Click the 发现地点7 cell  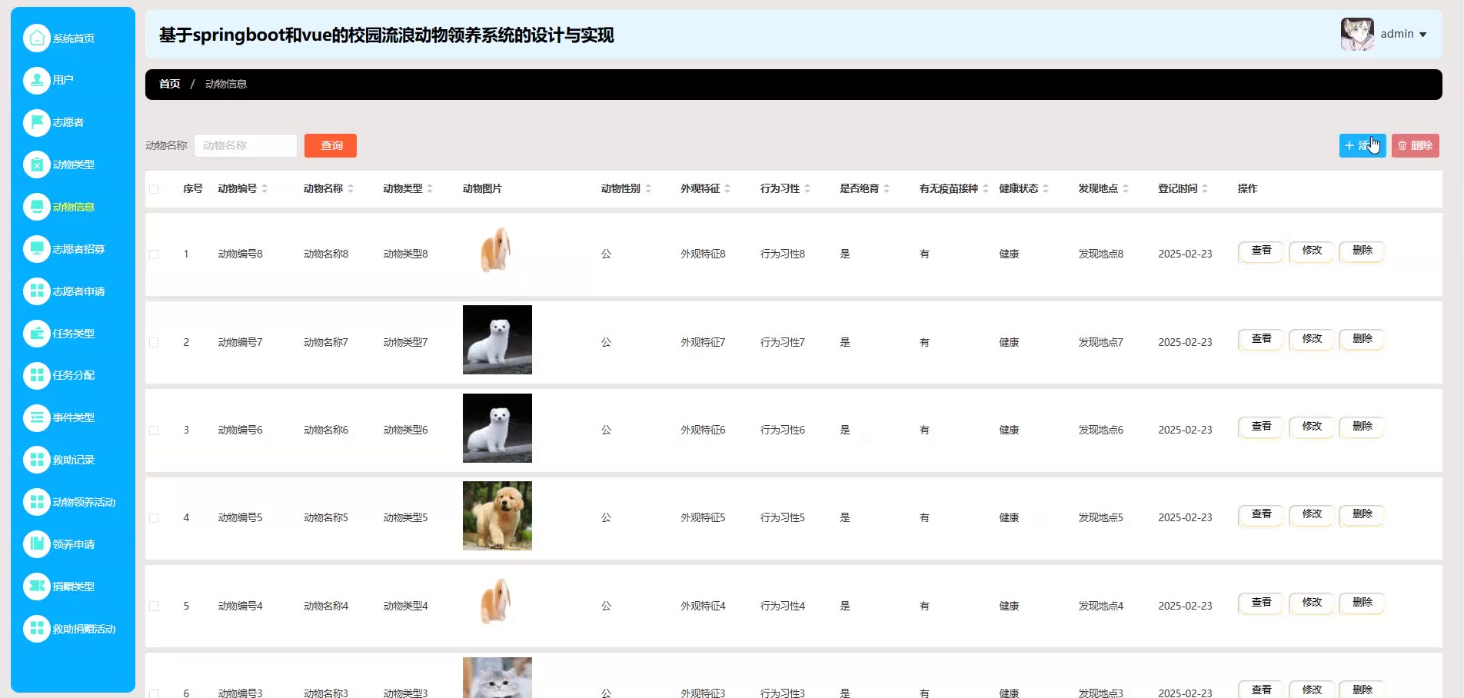1100,343
